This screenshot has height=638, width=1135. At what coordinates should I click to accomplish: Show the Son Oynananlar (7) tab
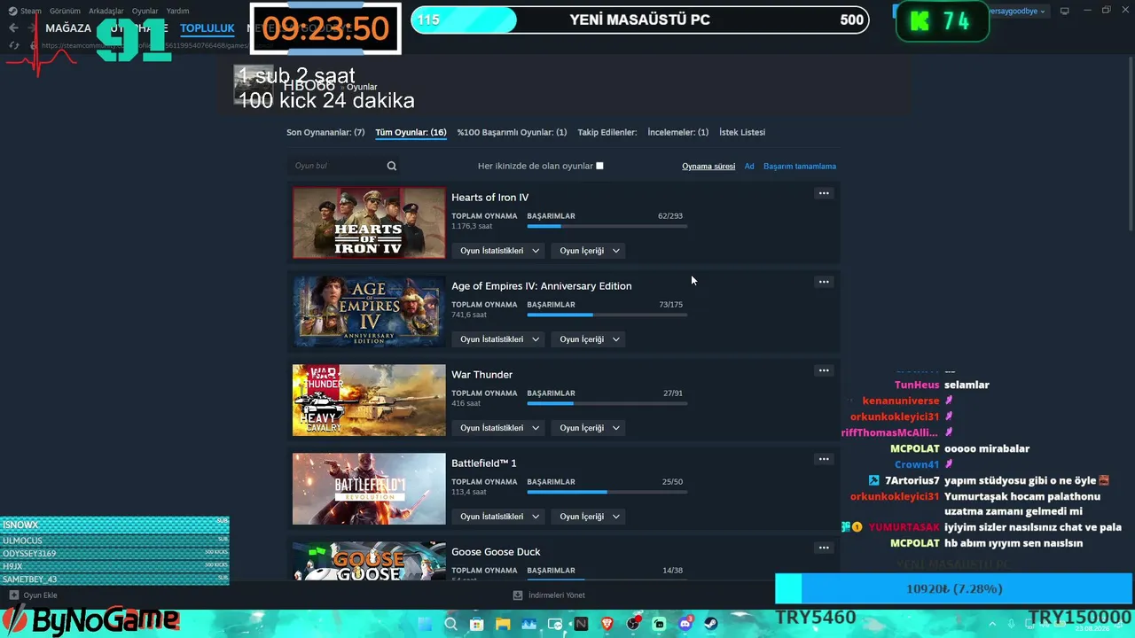pos(325,132)
